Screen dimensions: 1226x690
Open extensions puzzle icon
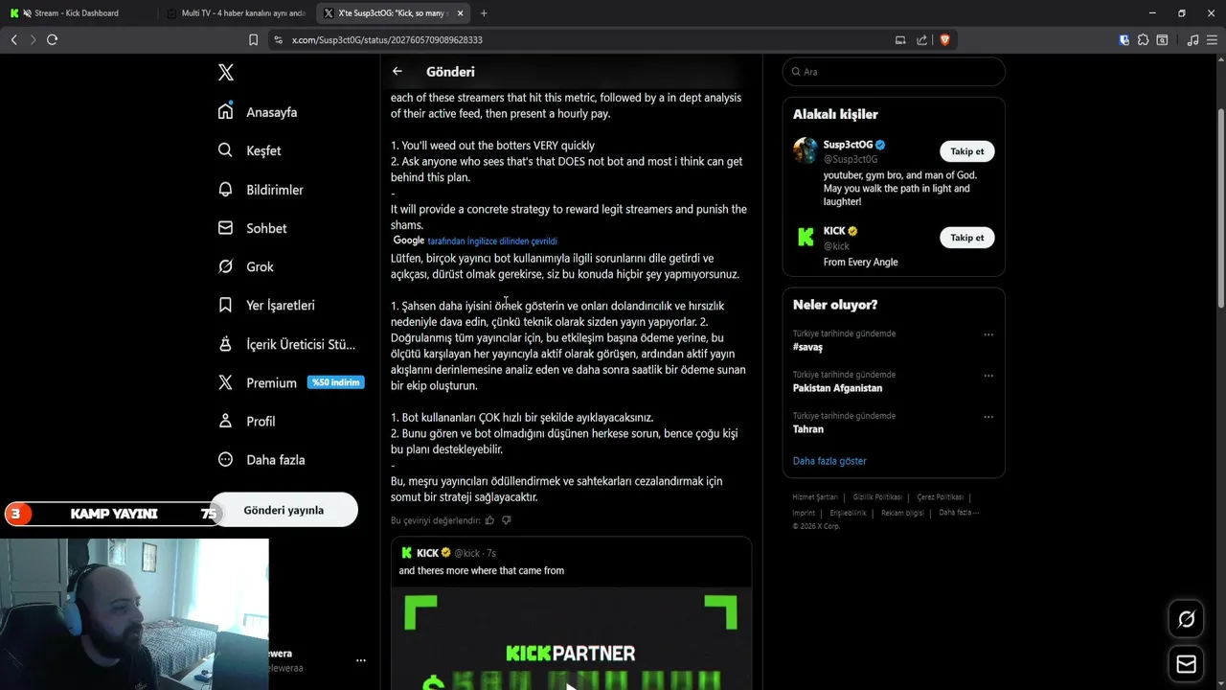(x=1143, y=40)
